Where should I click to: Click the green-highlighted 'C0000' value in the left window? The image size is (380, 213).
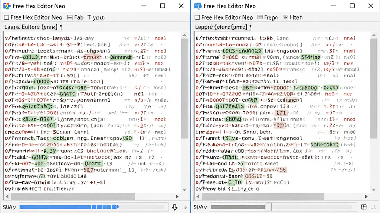[x=42, y=81]
